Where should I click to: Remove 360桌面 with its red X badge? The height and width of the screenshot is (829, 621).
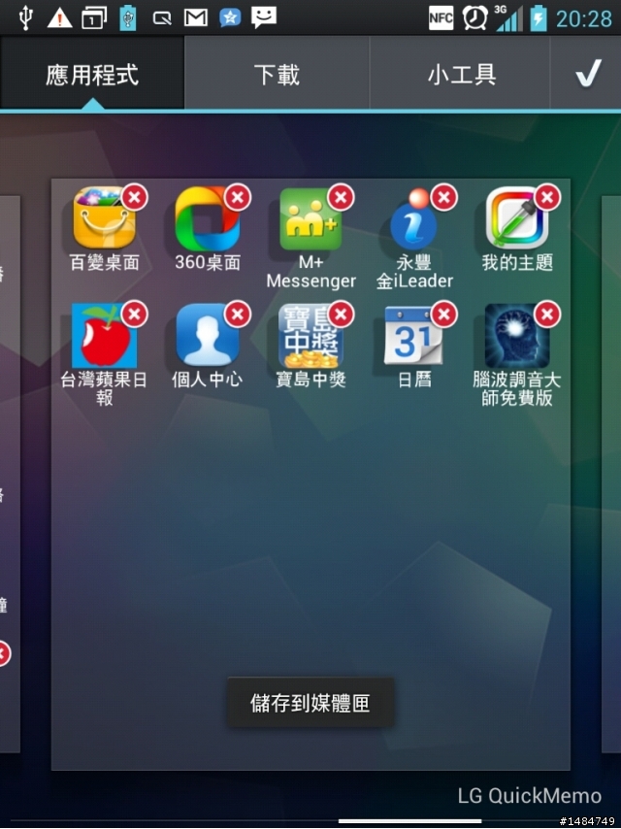(238, 197)
